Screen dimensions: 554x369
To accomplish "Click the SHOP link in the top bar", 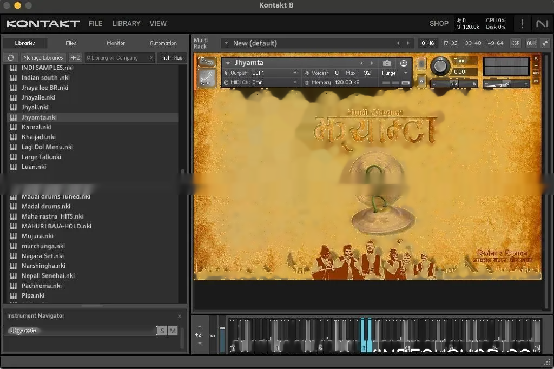I will [x=439, y=23].
